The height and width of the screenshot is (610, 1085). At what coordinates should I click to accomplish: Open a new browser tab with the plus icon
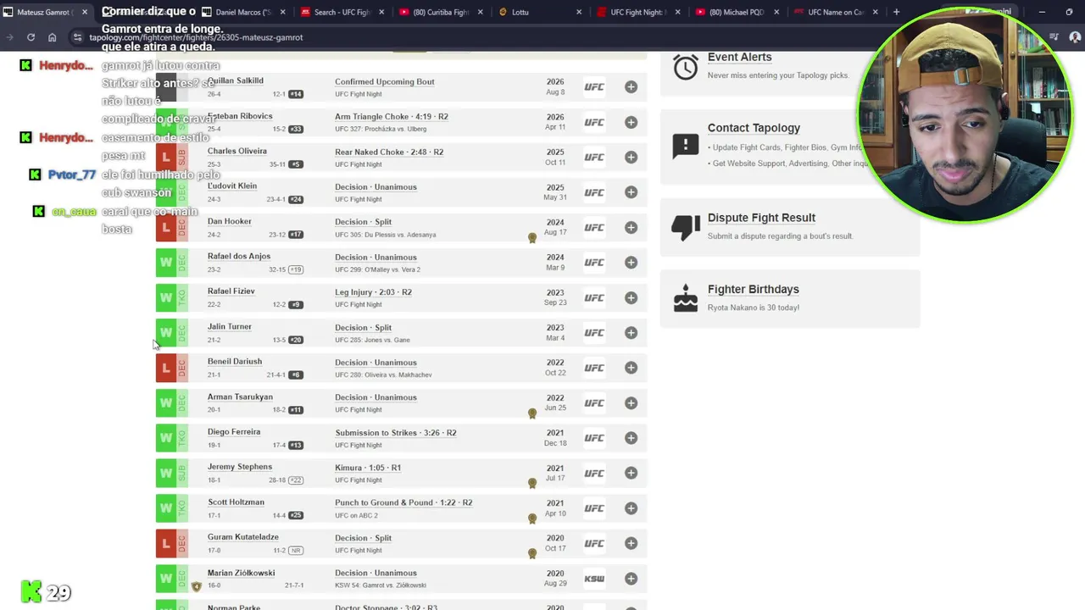pyautogui.click(x=896, y=12)
